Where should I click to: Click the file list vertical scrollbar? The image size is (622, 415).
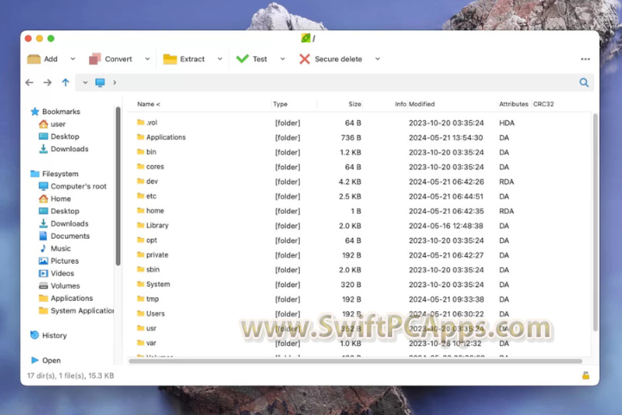coord(595,221)
